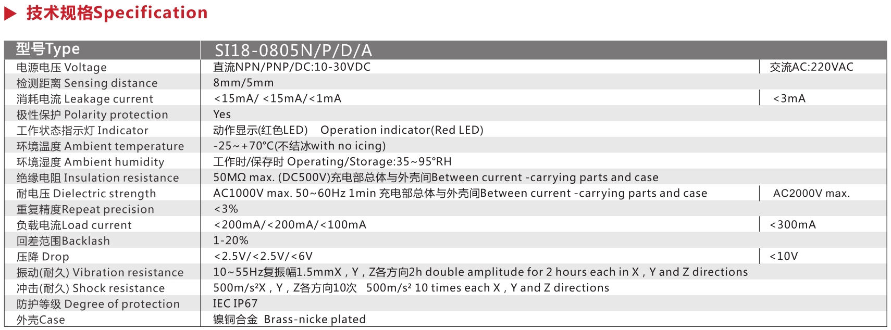This screenshot has width=891, height=330.
Task: Select the Leakage current row label
Action: pos(85,99)
